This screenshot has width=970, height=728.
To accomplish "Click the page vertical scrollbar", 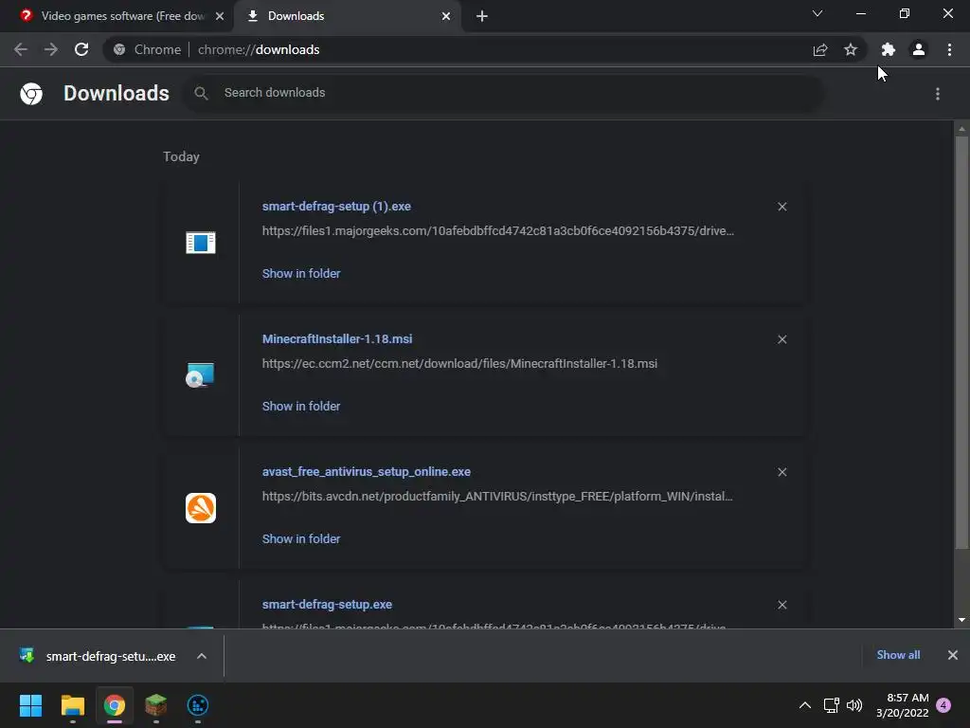I will pos(961,342).
